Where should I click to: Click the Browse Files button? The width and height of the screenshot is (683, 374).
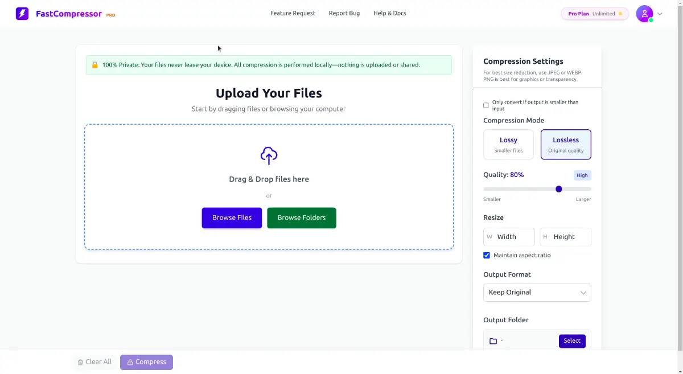click(x=232, y=218)
